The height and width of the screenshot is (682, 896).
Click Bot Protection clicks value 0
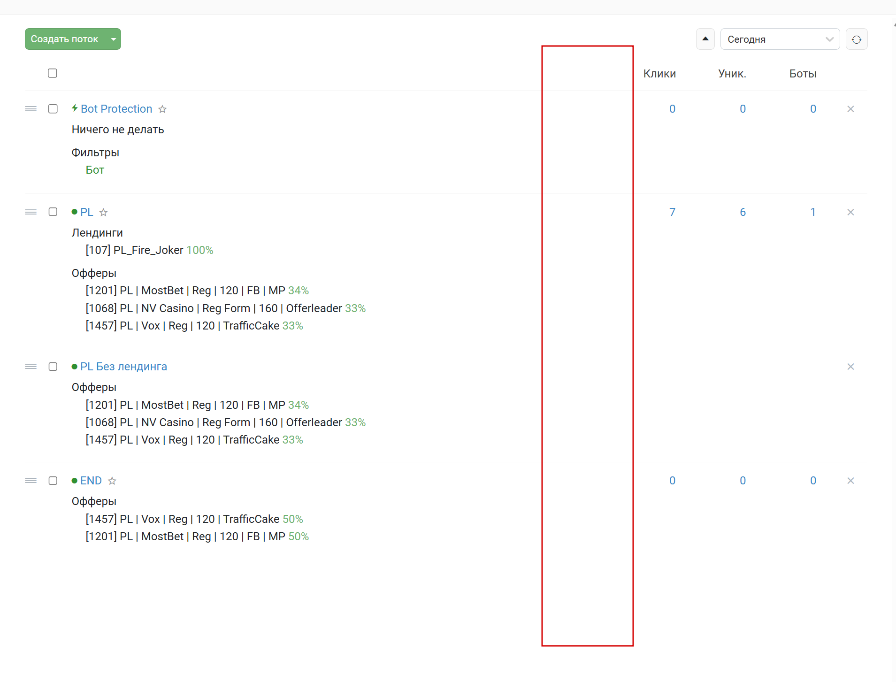[x=672, y=109]
